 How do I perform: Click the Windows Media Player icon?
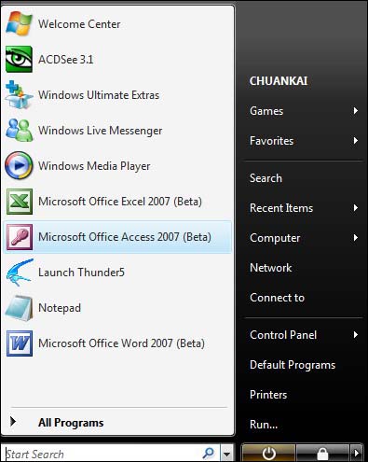19,165
